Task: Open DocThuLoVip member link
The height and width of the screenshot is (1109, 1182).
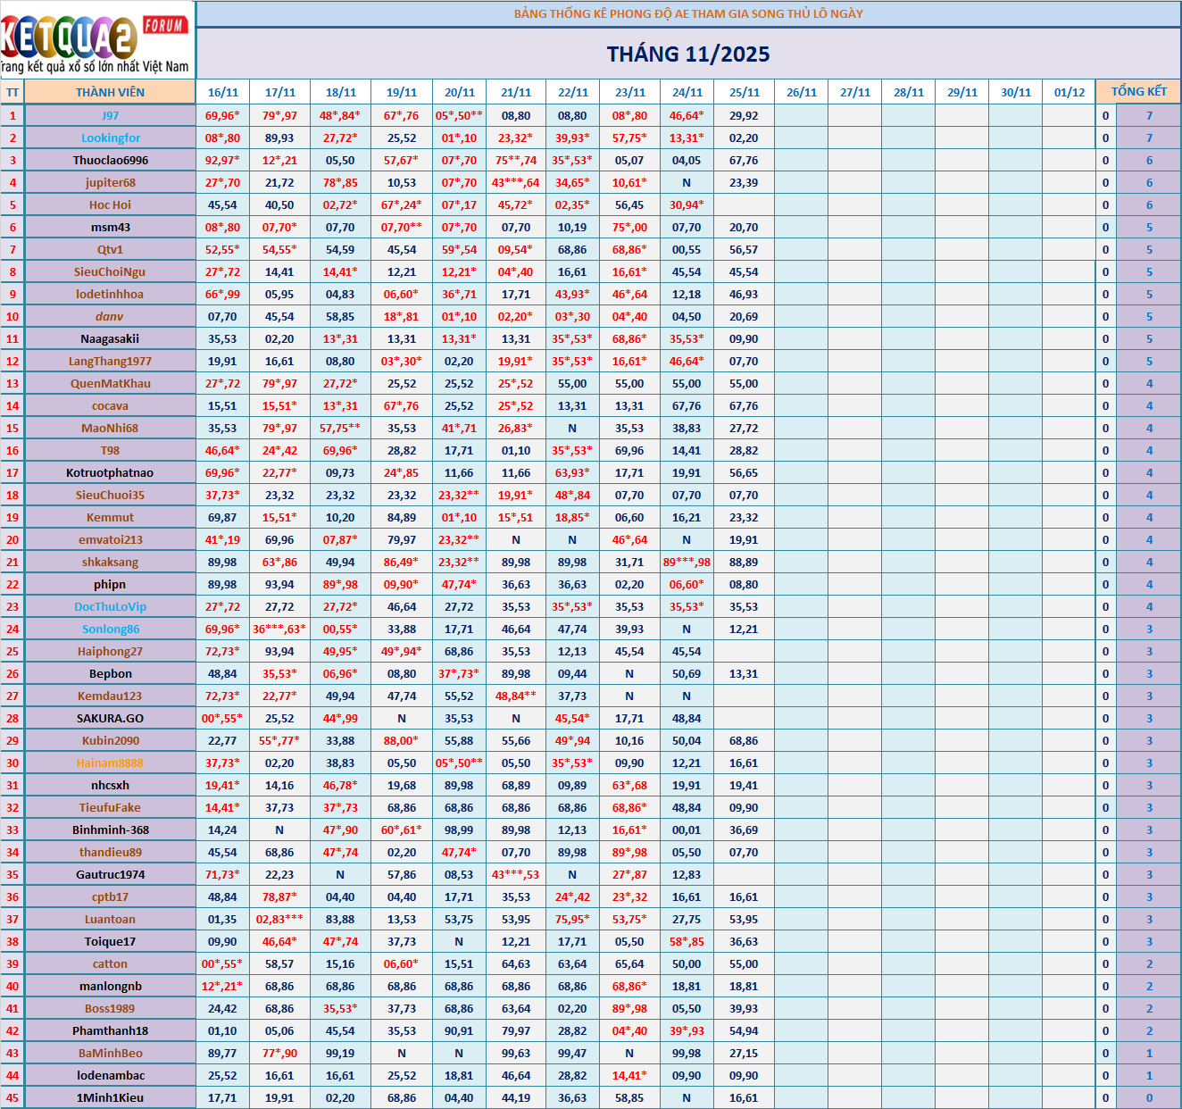Action: tap(110, 606)
